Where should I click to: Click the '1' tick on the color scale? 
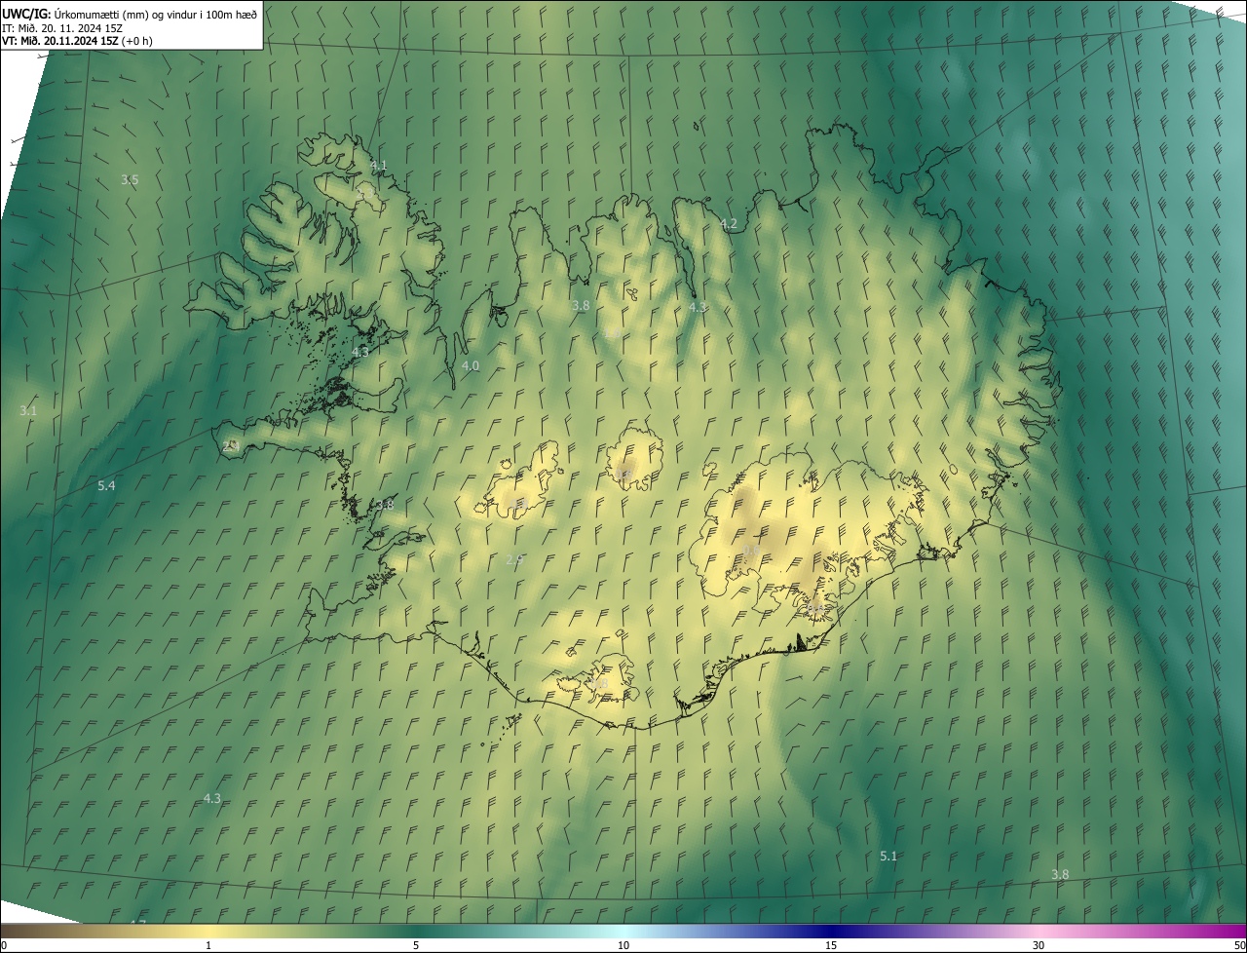coord(208,945)
